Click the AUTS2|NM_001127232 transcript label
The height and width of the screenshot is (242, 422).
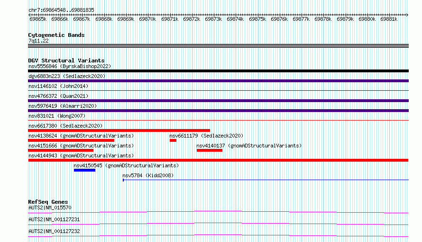pyautogui.click(x=54, y=231)
